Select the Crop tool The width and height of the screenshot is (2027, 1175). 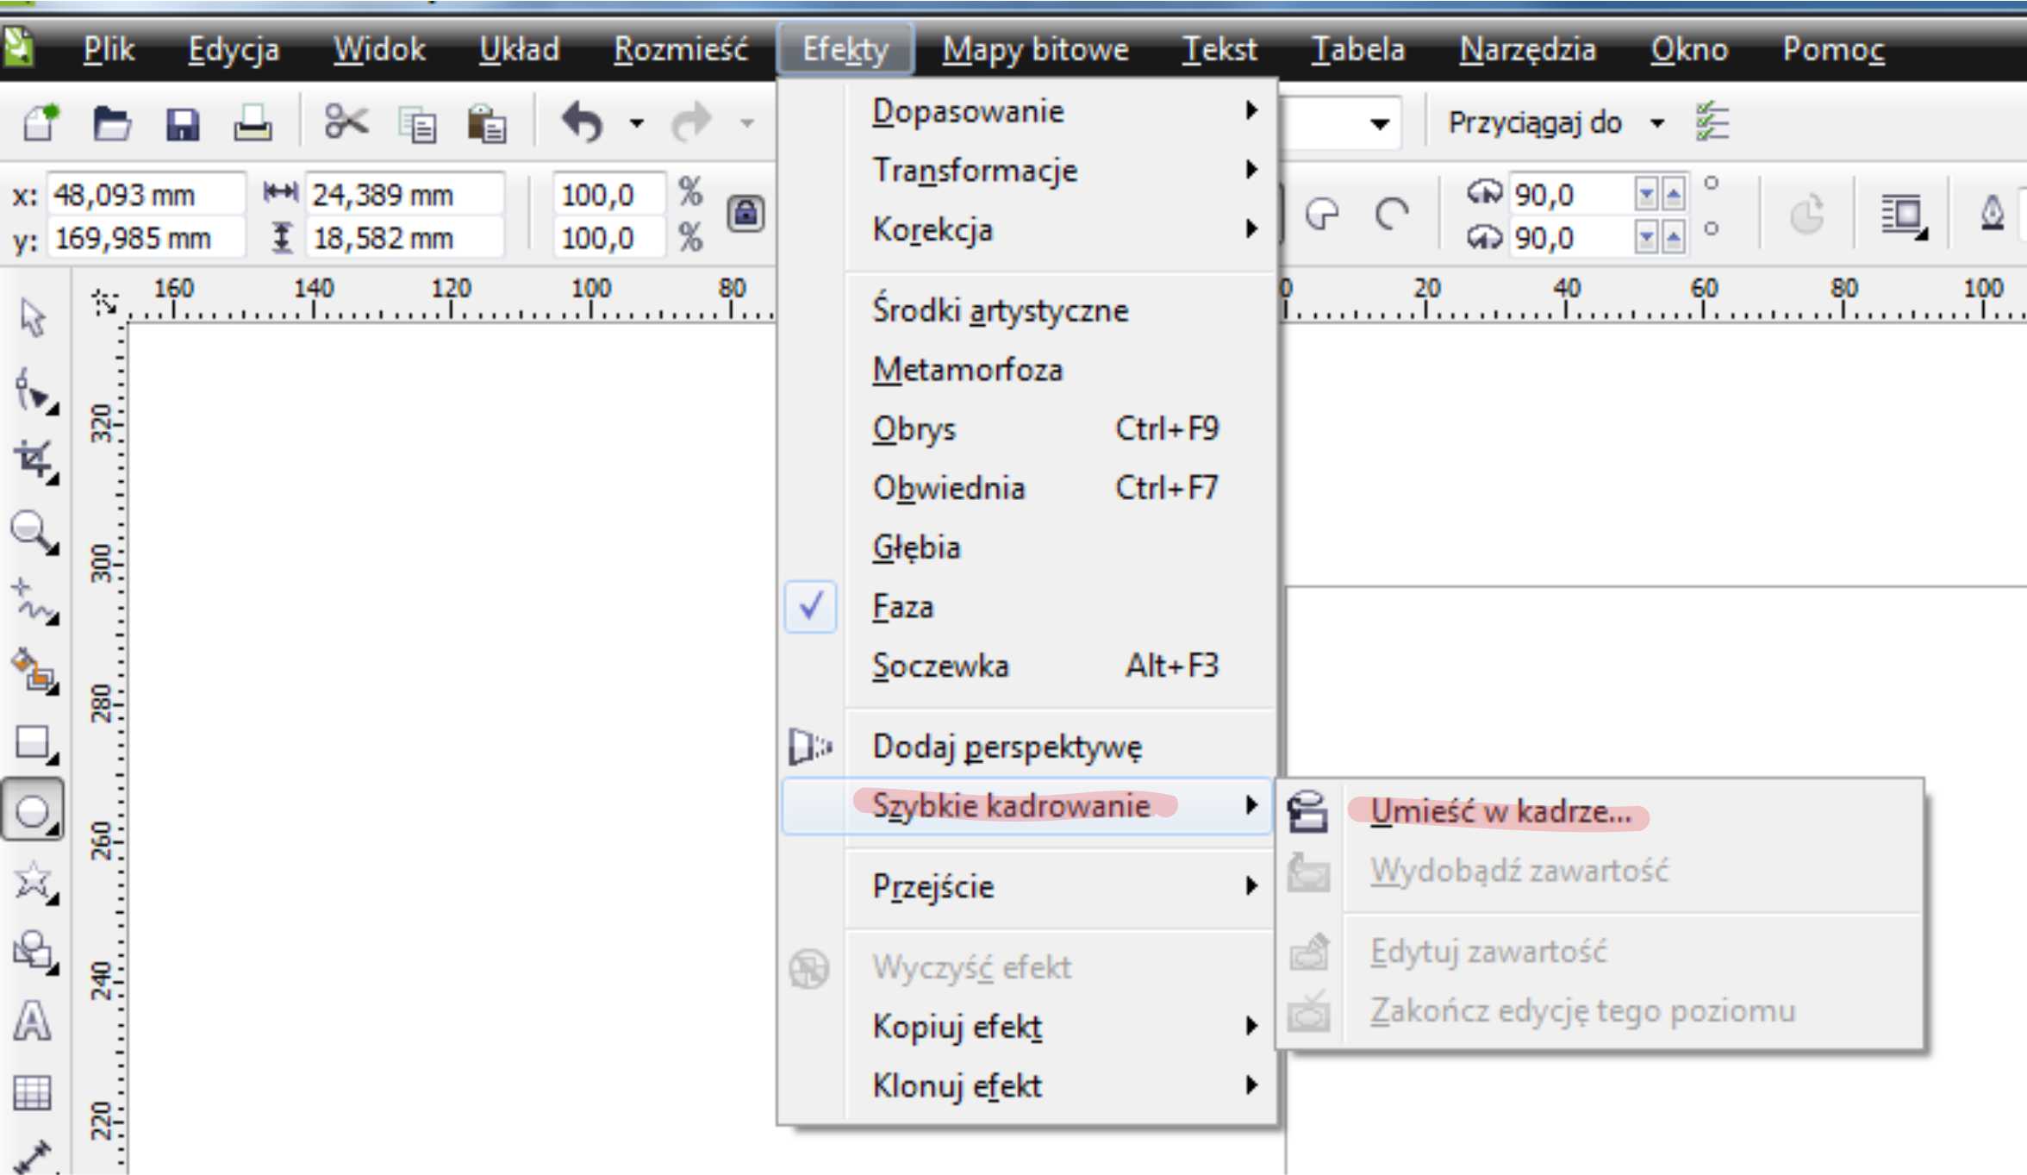coord(34,461)
